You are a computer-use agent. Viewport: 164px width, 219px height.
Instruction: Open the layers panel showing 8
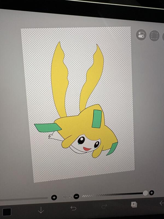pos(134,204)
